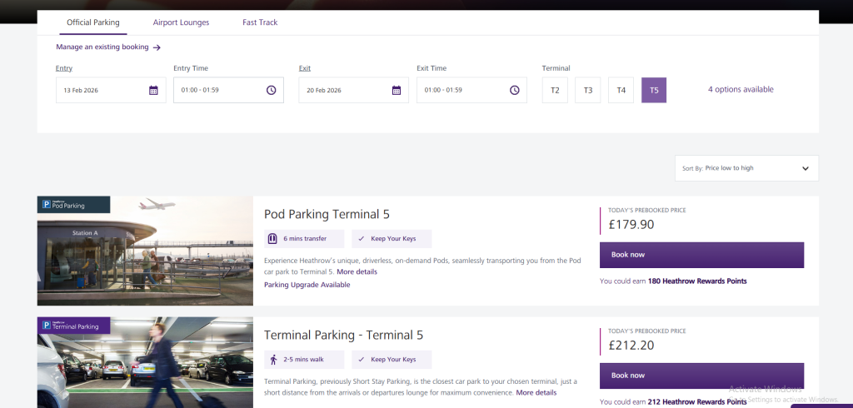
Task: Select terminal T4
Action: (621, 90)
